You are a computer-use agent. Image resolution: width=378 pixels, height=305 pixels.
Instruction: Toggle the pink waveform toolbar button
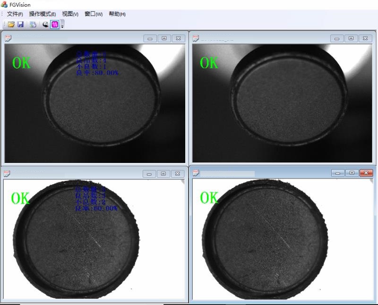pos(55,24)
